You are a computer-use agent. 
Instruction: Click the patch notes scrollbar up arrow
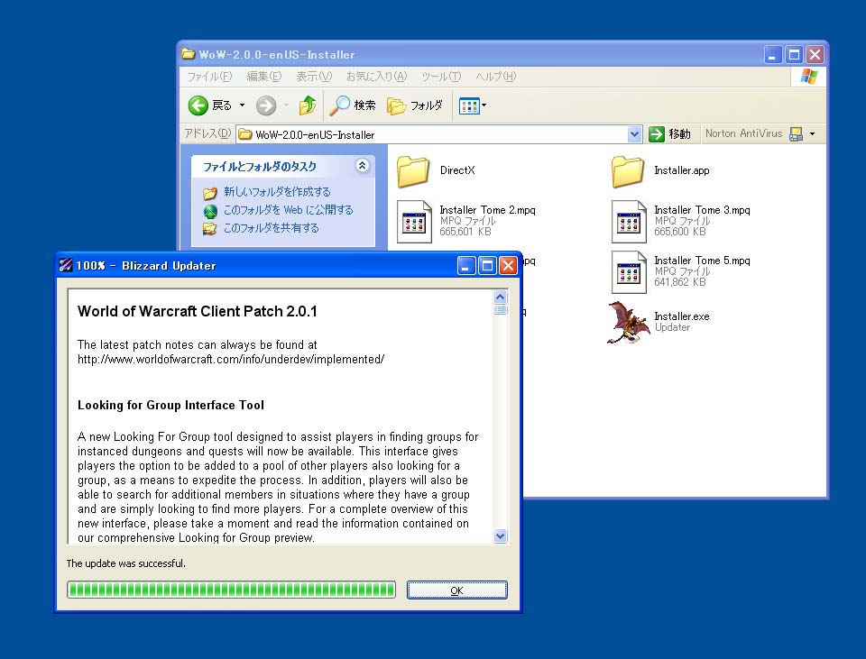(x=501, y=297)
